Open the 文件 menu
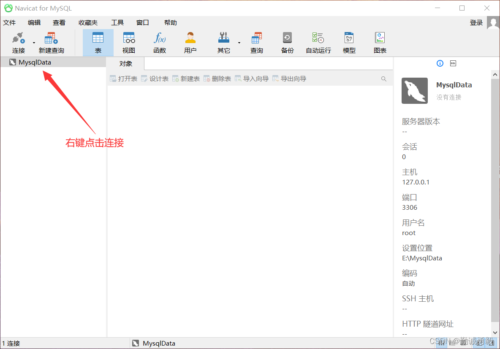 pos(9,23)
